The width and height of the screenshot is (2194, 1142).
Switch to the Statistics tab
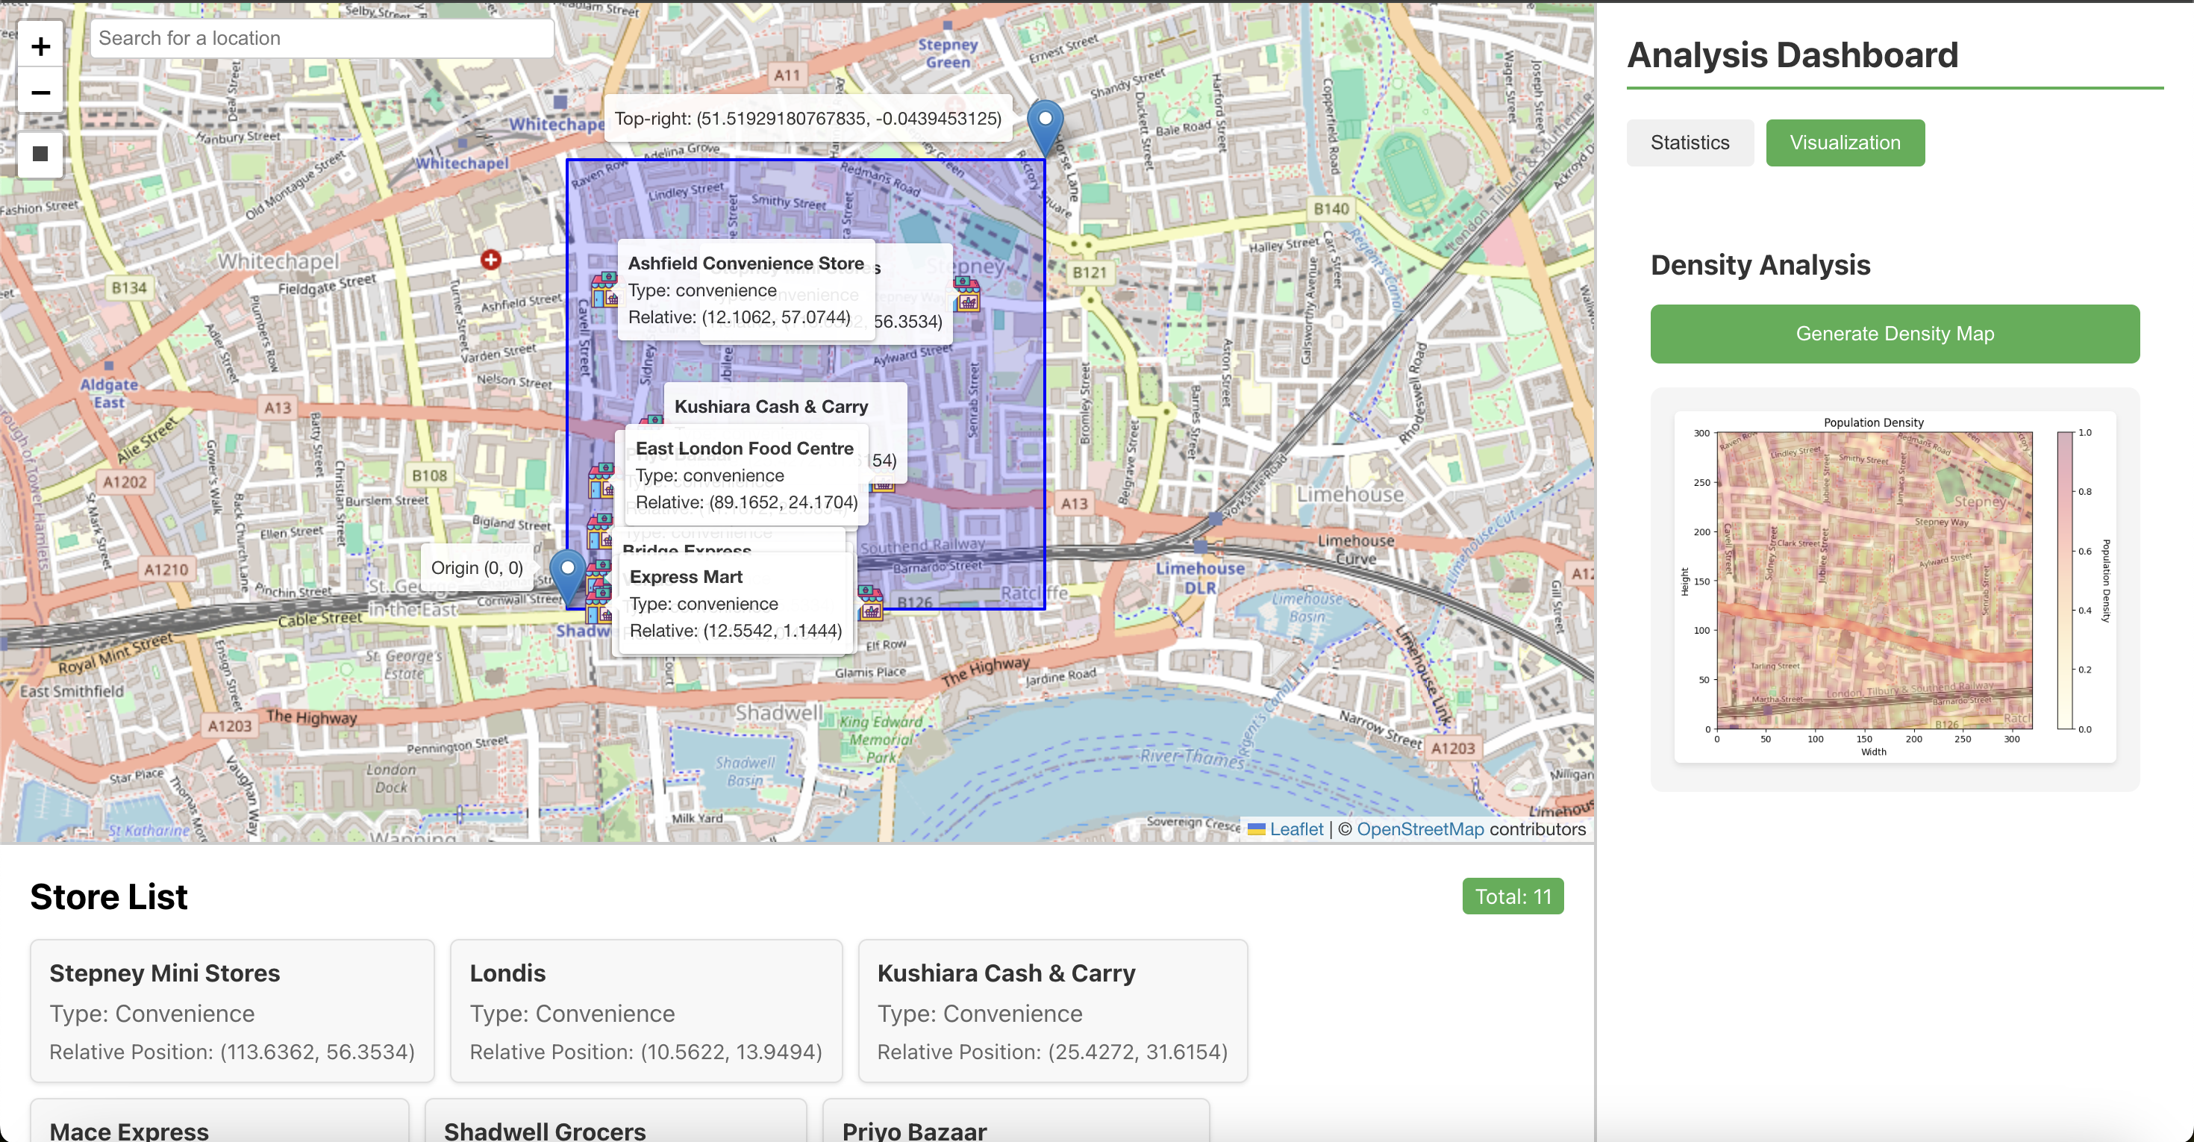(1689, 143)
